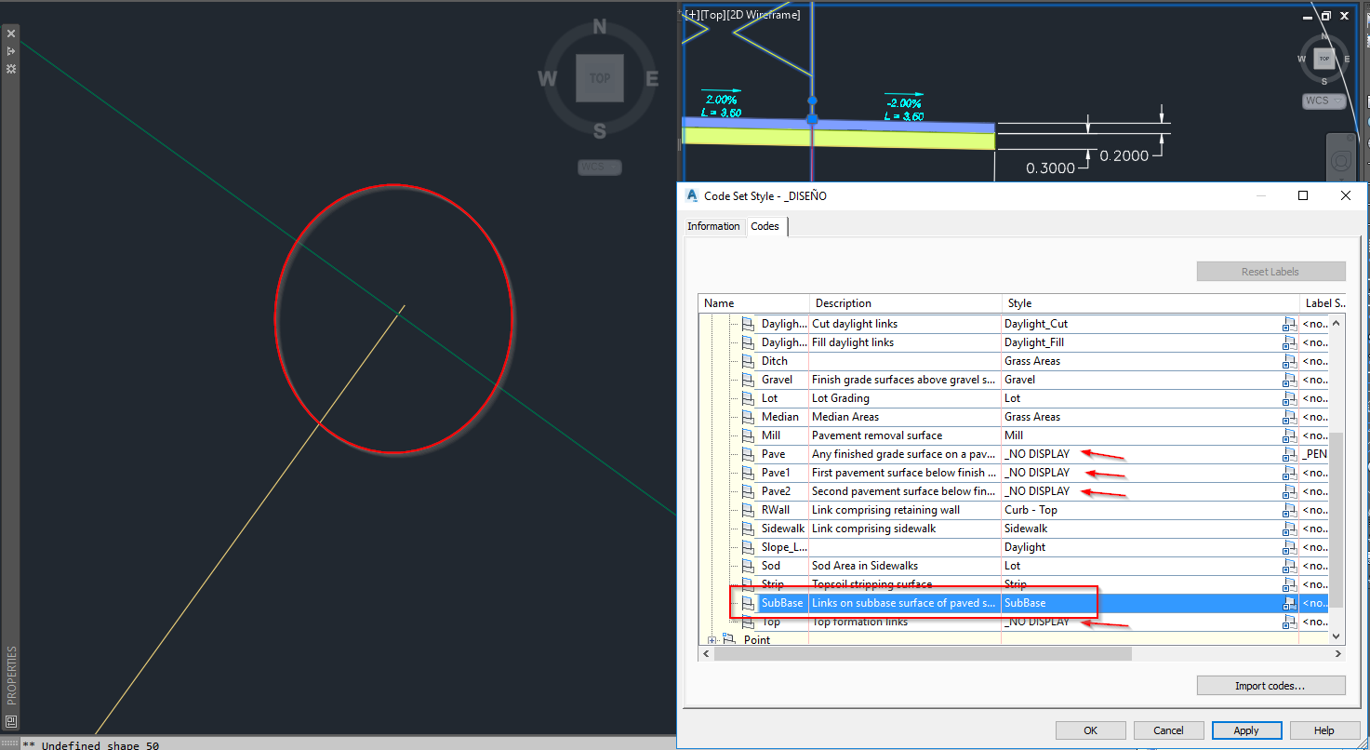1370x750 pixels.
Task: Click the Properties palette auto-hide icon
Action: (x=11, y=51)
